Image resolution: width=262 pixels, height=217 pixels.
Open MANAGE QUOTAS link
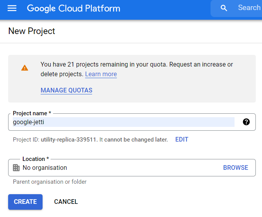click(x=66, y=90)
